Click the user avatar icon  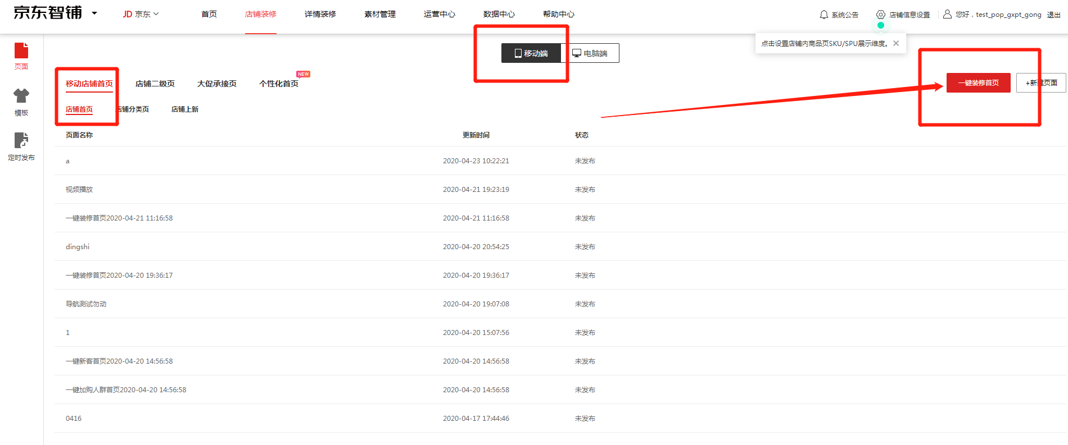pos(947,14)
